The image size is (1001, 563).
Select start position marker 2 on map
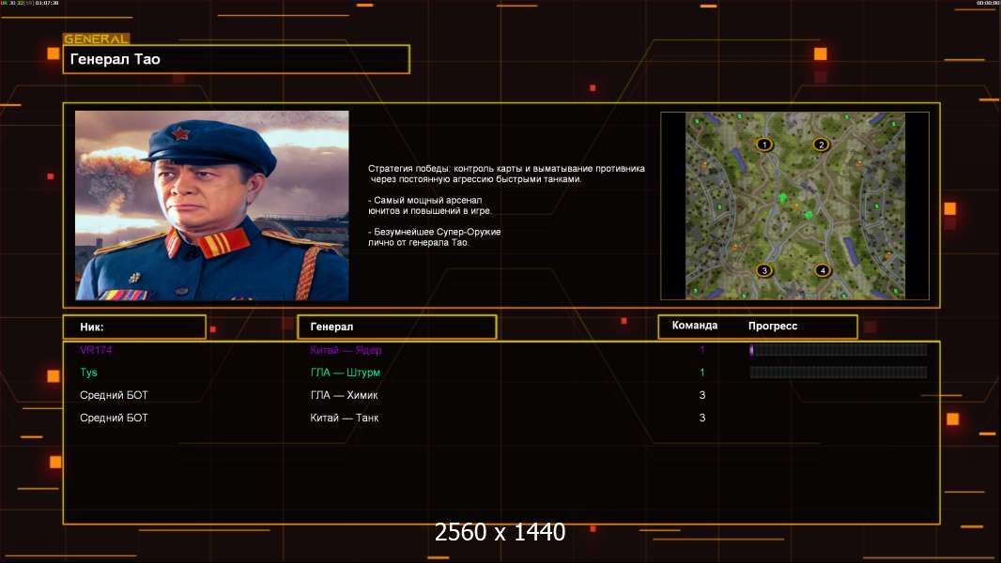pos(821,145)
